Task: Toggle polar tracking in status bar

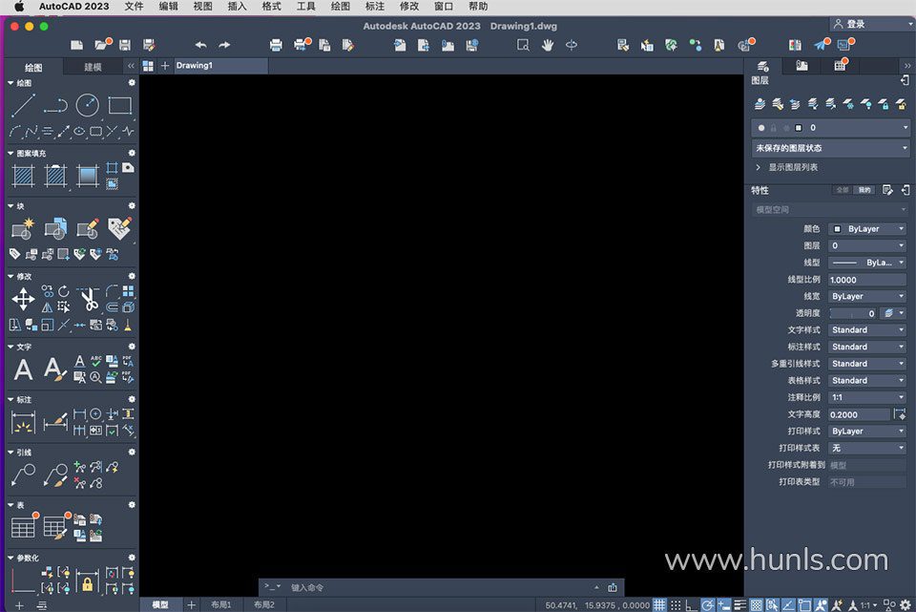Action: tap(707, 605)
